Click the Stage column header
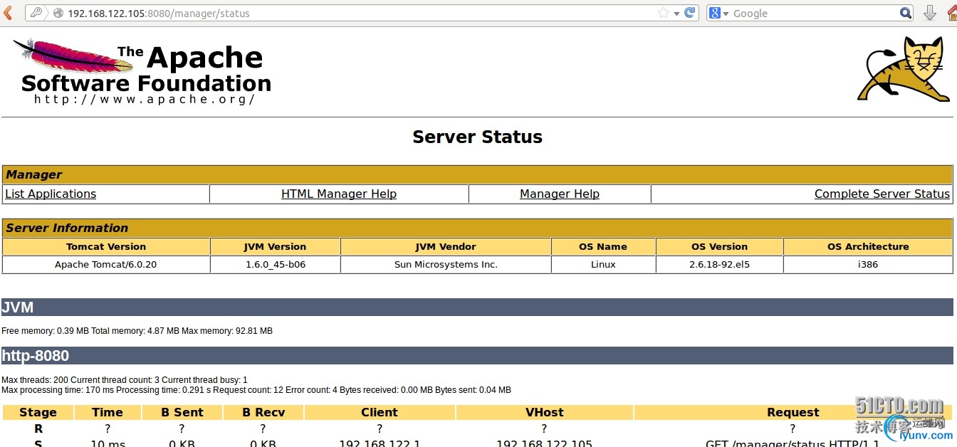 (38, 412)
